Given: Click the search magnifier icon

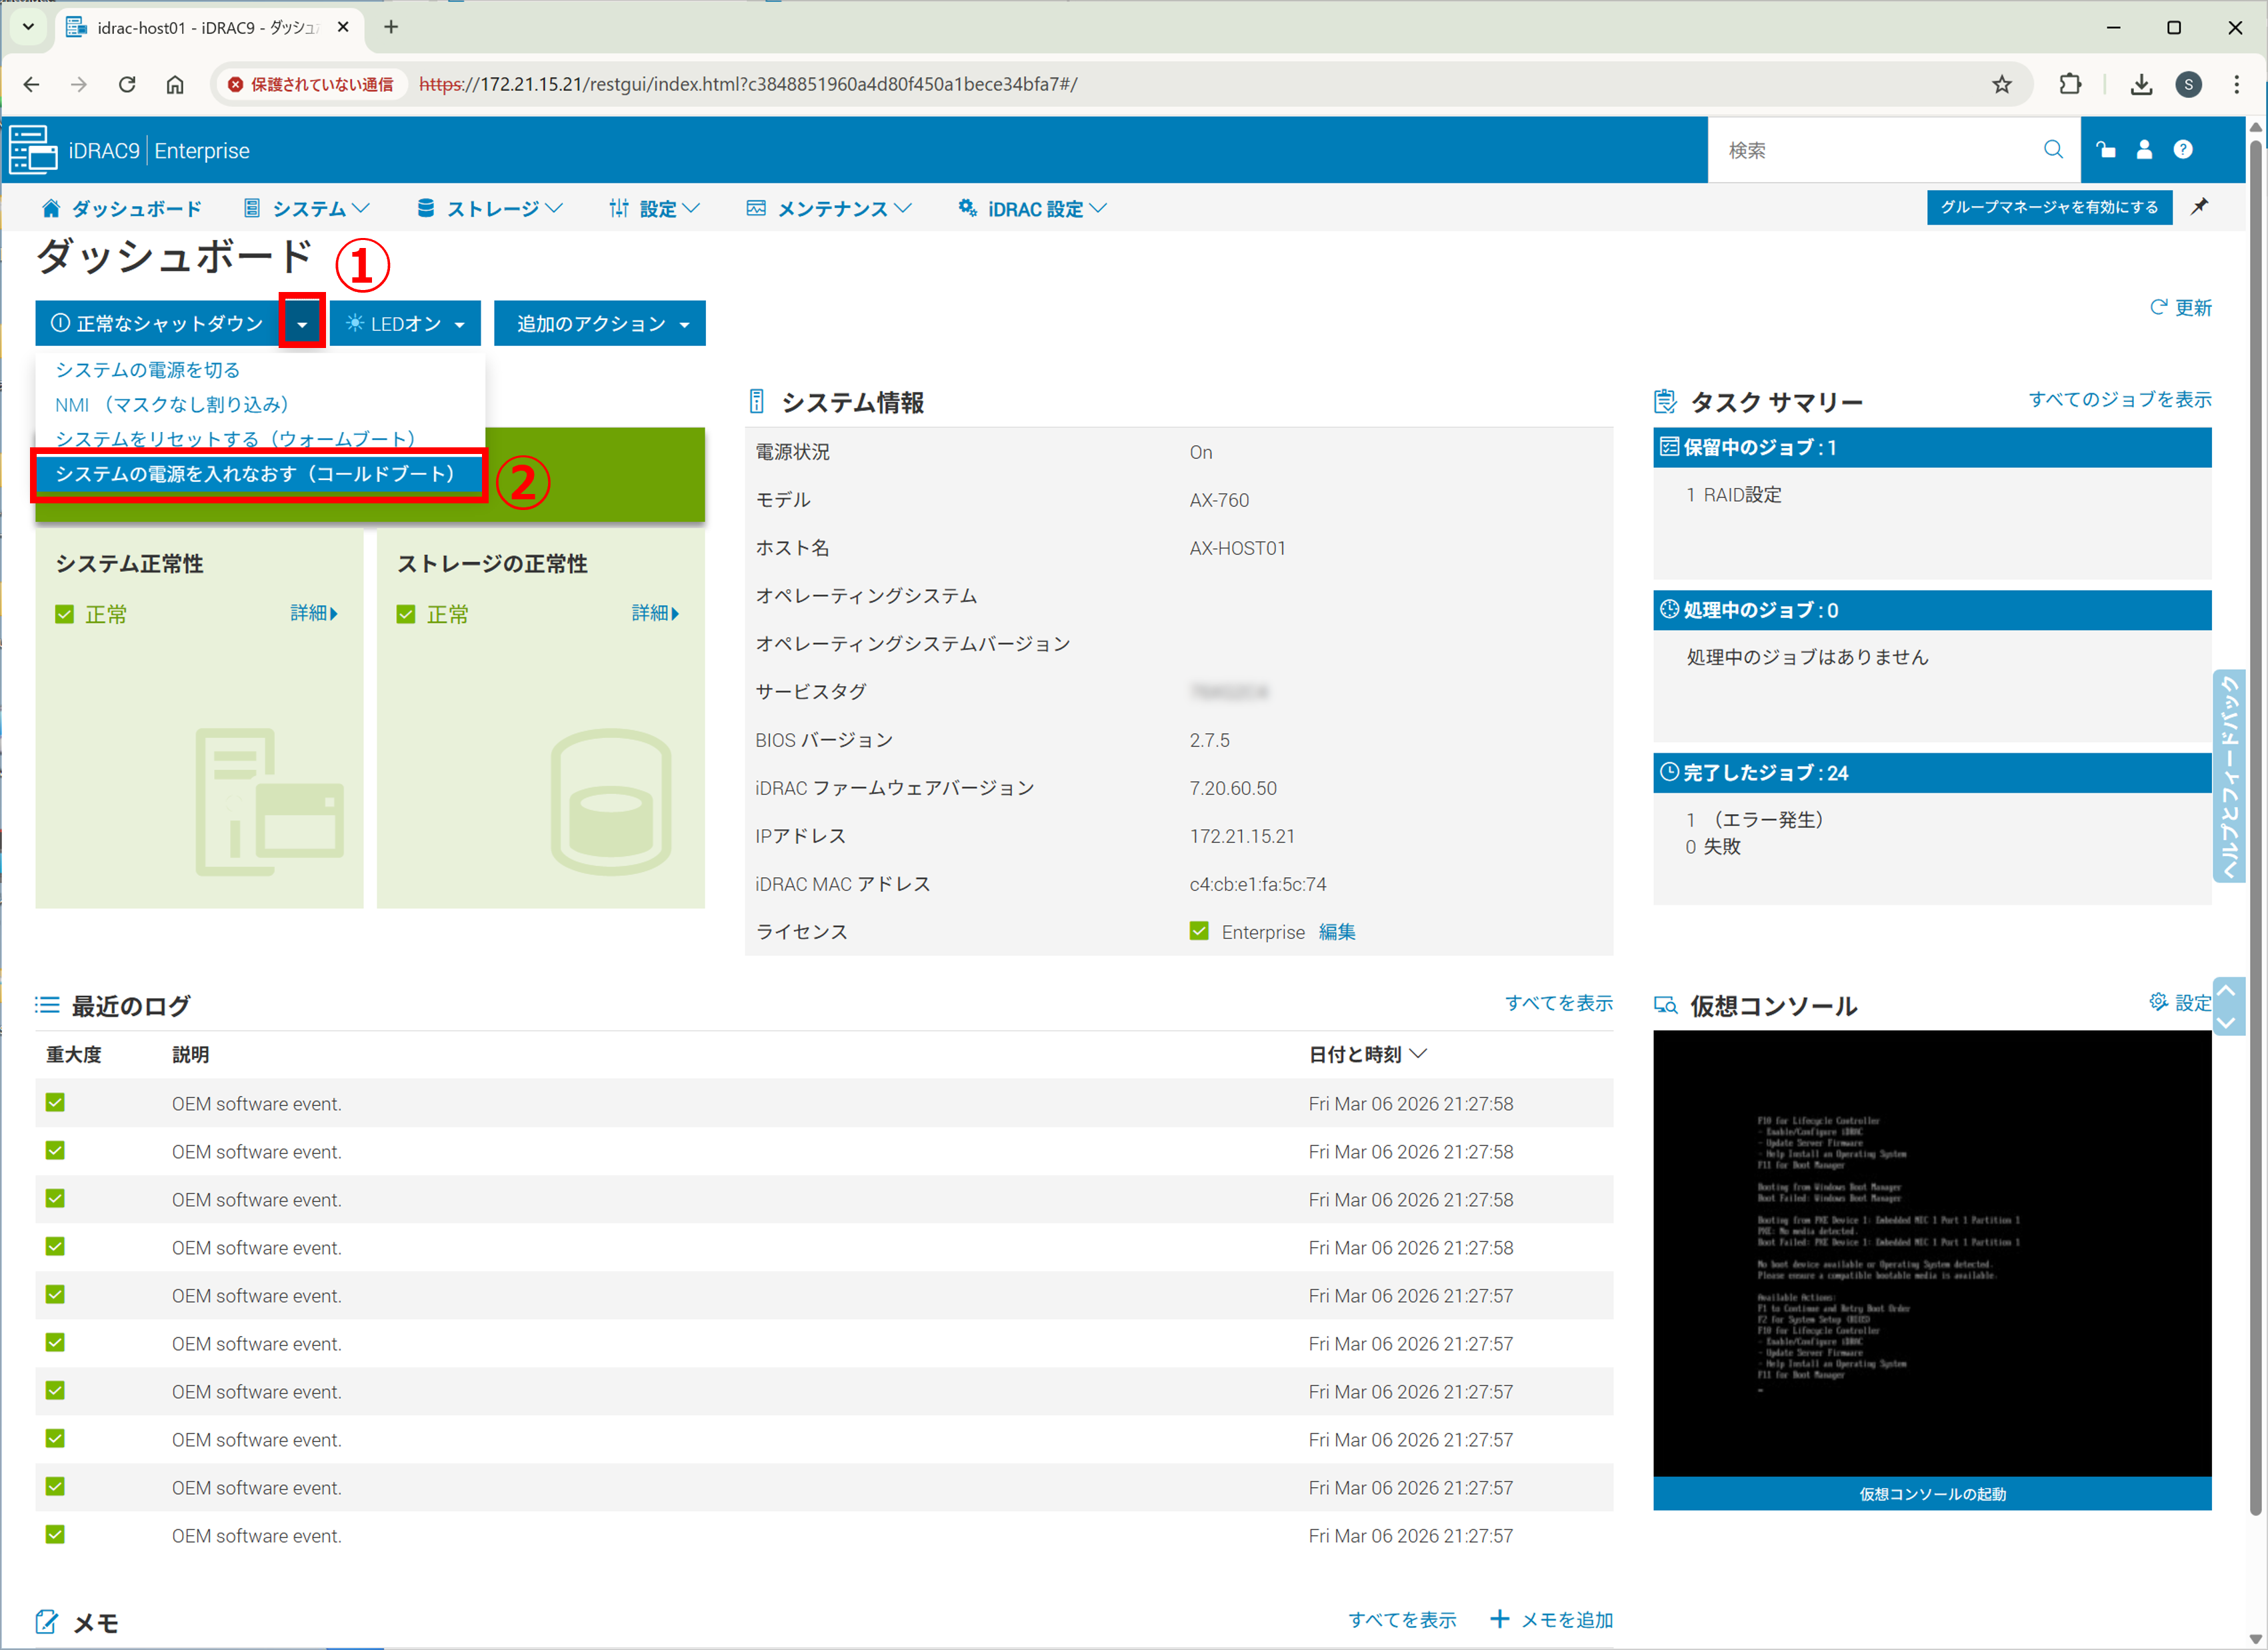Looking at the screenshot, I should [x=2053, y=150].
